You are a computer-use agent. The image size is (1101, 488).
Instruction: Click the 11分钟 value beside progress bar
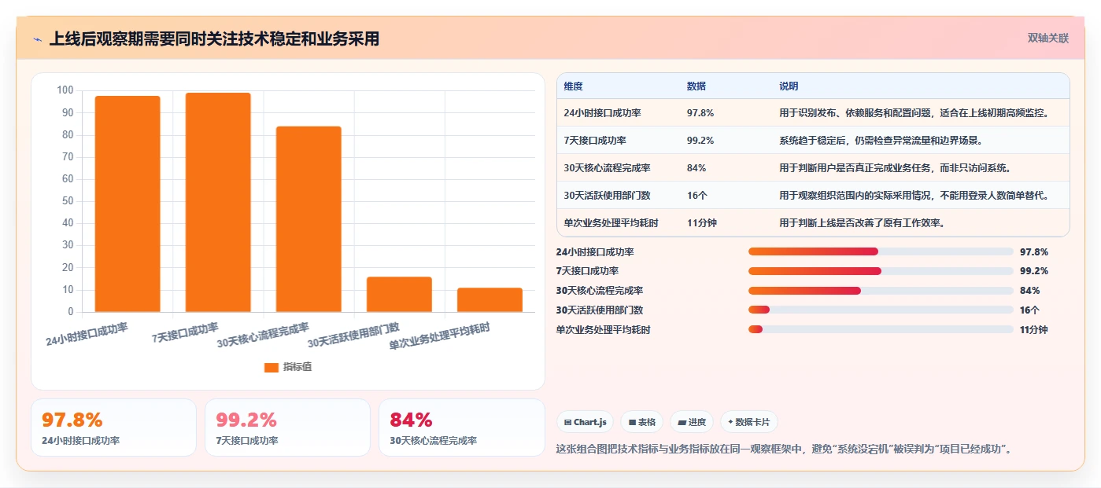pyautogui.click(x=1034, y=330)
